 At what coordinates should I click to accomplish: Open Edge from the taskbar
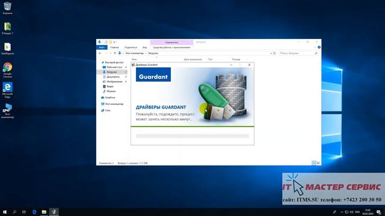coord(34,212)
